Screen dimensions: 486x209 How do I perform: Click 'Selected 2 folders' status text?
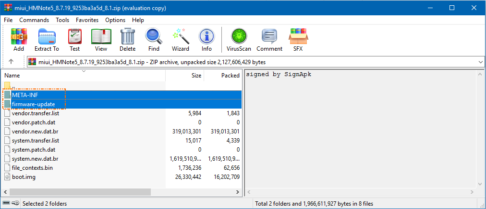[45, 203]
